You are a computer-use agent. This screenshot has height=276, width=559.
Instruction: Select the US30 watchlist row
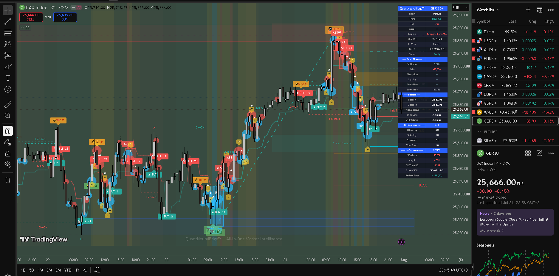point(515,68)
